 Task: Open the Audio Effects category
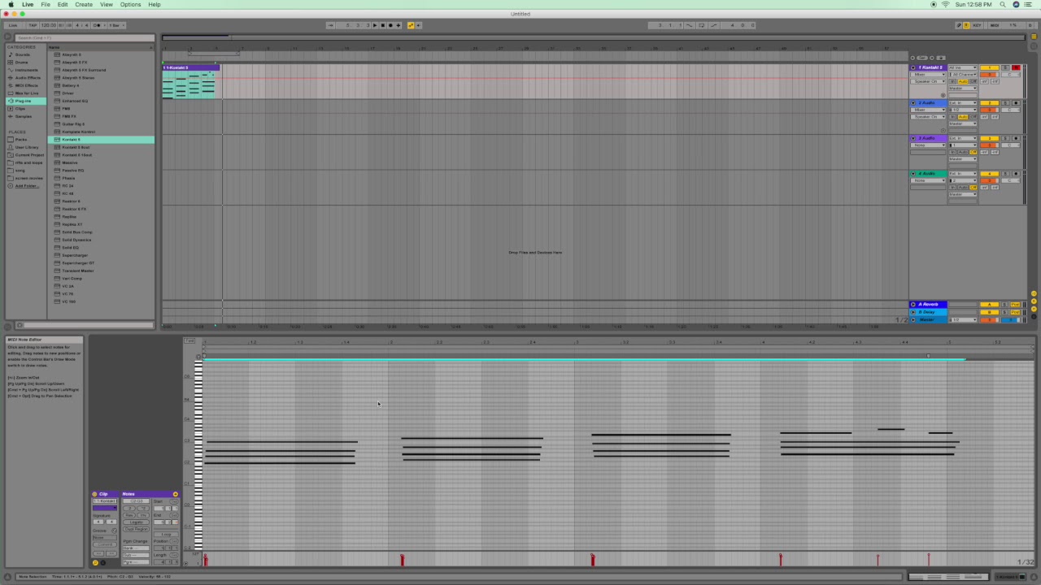pos(27,78)
